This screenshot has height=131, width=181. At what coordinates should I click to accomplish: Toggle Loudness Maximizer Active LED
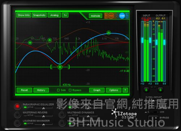point(25,123)
